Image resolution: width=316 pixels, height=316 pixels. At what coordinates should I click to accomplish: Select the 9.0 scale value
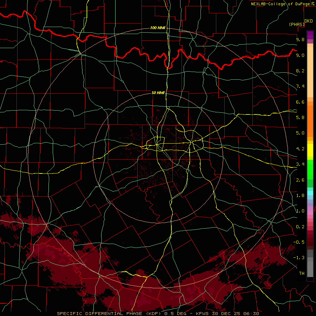pyautogui.click(x=300, y=55)
